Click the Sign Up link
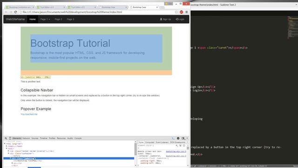The height and width of the screenshot is (168, 298). click(165, 19)
